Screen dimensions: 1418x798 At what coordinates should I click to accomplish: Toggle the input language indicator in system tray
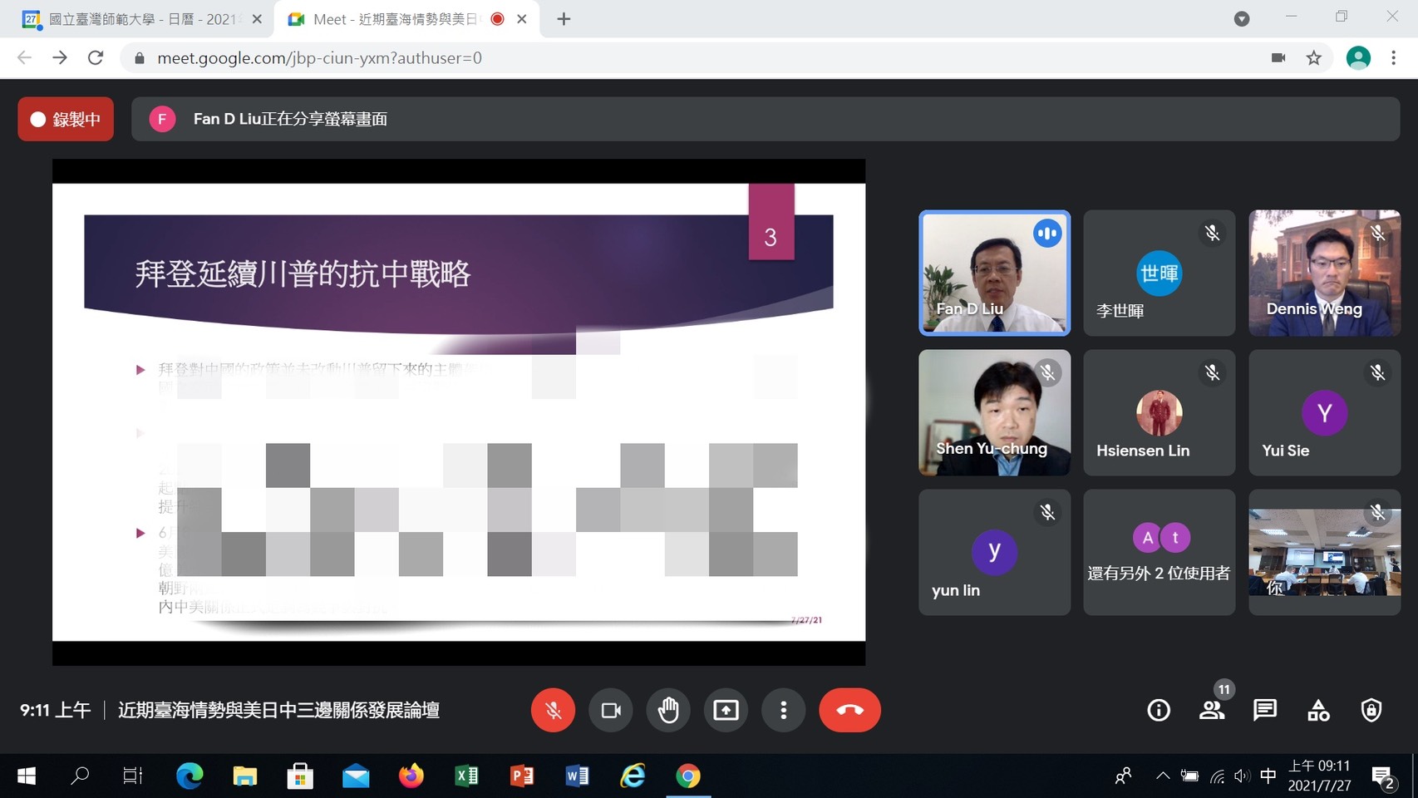point(1268,776)
